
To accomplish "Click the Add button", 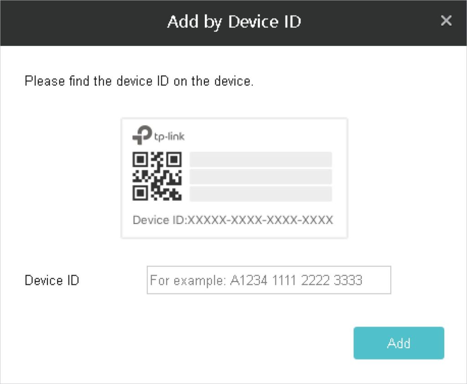I will (x=398, y=343).
